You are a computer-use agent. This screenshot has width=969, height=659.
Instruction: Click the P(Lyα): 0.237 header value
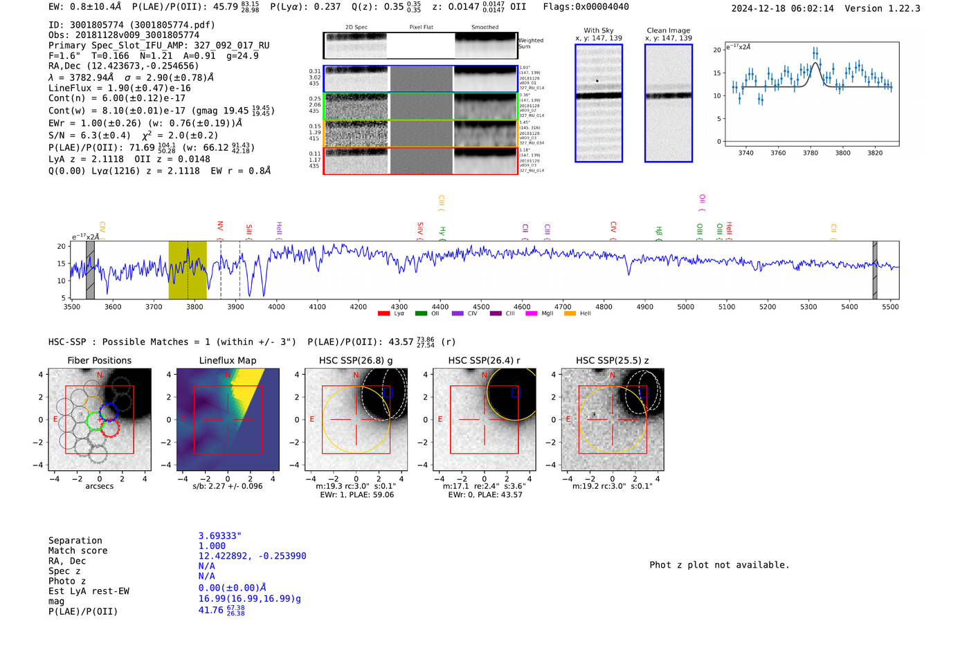coord(305,7)
